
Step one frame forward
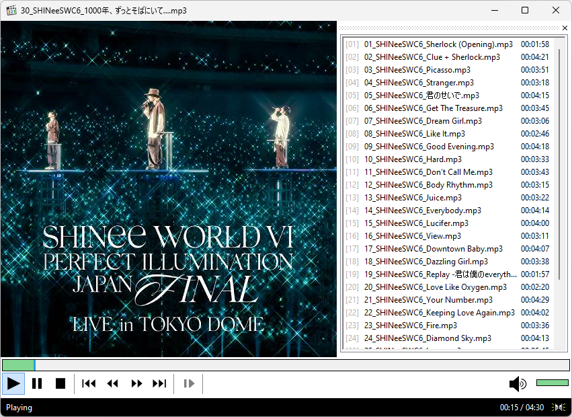pyautogui.click(x=189, y=383)
